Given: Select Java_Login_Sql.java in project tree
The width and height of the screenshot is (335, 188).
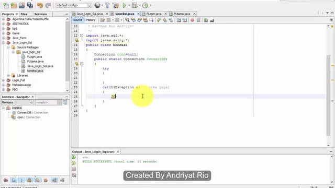Looking at the screenshot, I should pyautogui.click(x=40, y=66).
